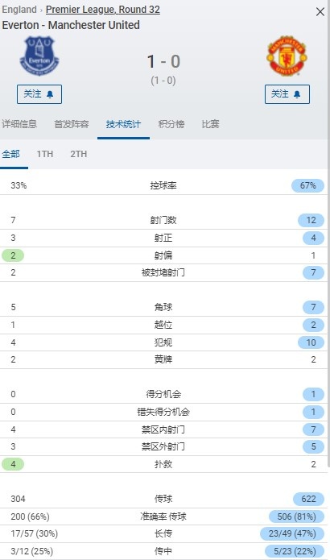Click the 1 - 0 match score
This screenshot has width=330, height=560.
tap(163, 61)
